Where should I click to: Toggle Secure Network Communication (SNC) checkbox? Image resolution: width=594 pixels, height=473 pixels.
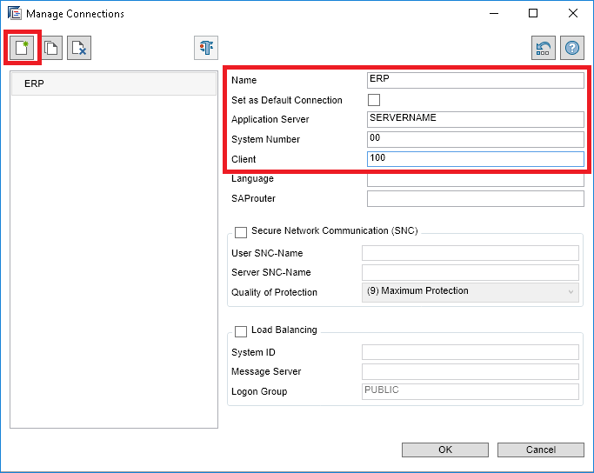(241, 232)
